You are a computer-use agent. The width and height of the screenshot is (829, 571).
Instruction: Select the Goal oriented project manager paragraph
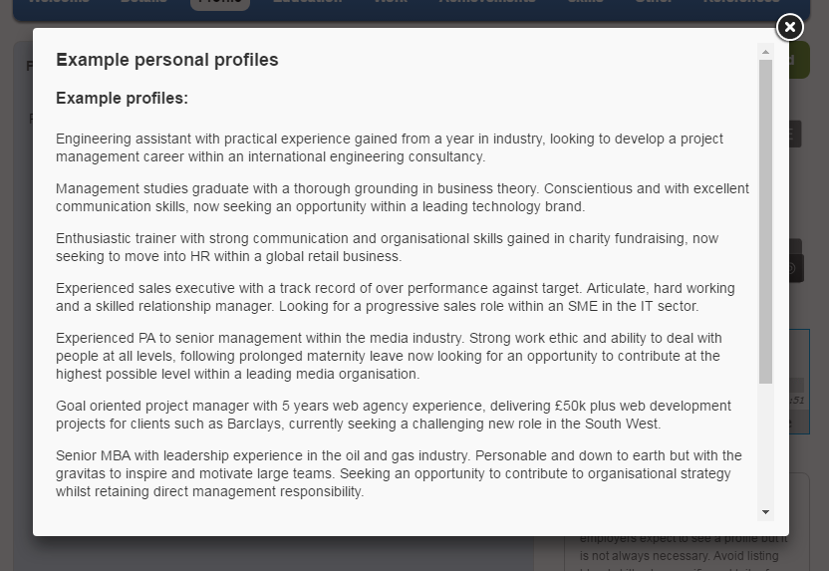(x=394, y=415)
